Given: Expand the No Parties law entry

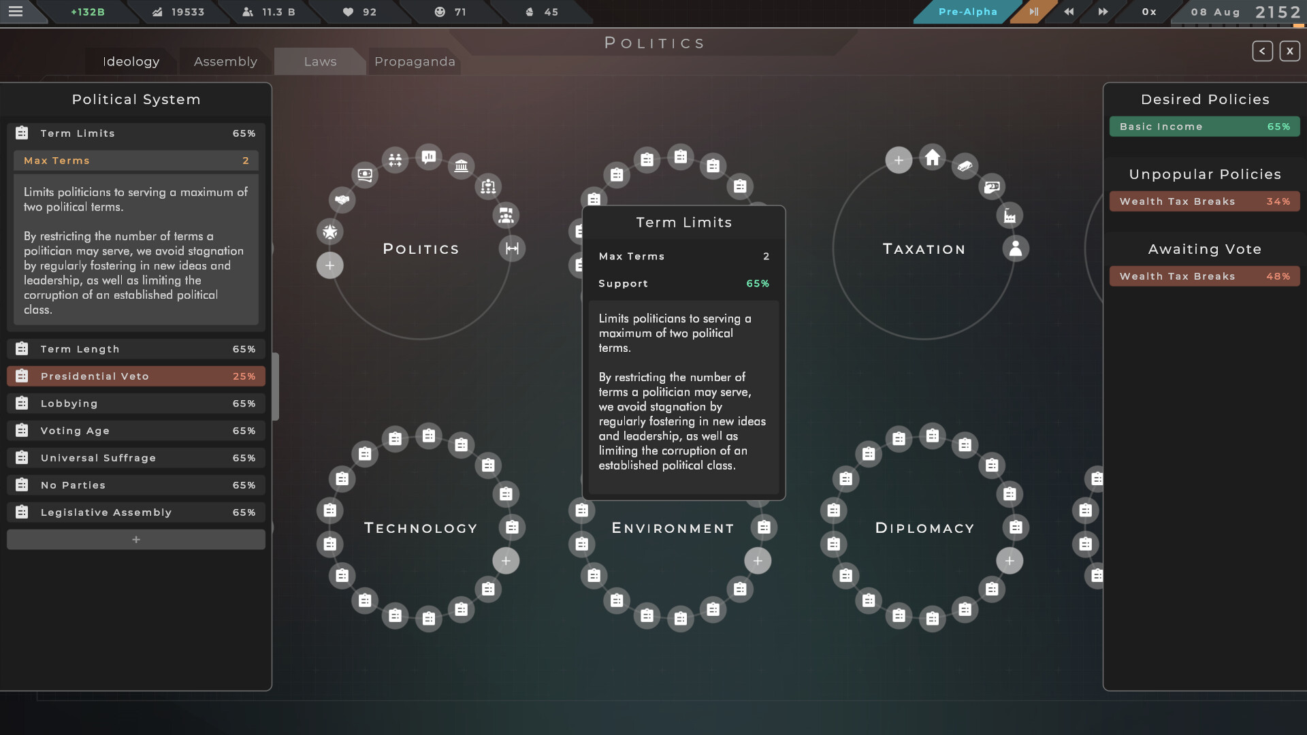Looking at the screenshot, I should (136, 485).
